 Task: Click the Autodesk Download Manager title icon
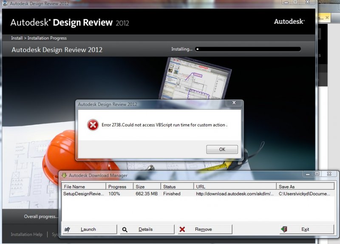64,175
